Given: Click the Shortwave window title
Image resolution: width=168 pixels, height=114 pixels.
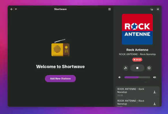Looking at the screenshot, I should 60,9.
